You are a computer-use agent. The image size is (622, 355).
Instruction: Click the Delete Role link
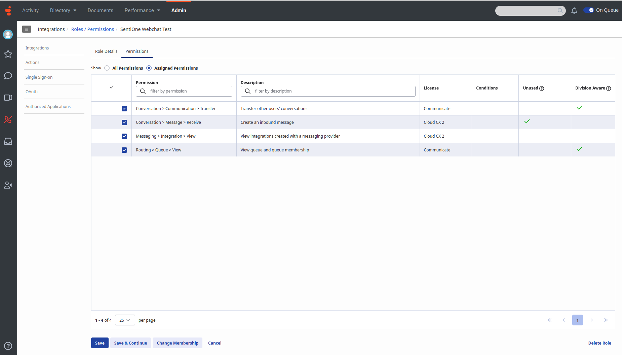pyautogui.click(x=599, y=343)
